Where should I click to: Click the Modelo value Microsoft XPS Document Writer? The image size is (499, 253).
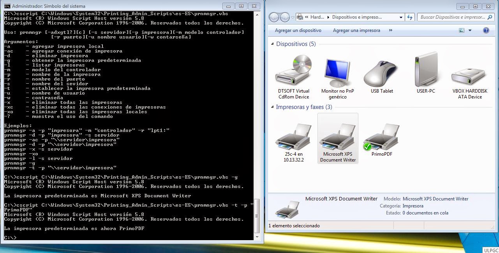(436, 199)
